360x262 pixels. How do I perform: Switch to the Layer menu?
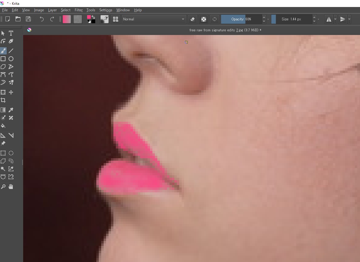tap(52, 10)
